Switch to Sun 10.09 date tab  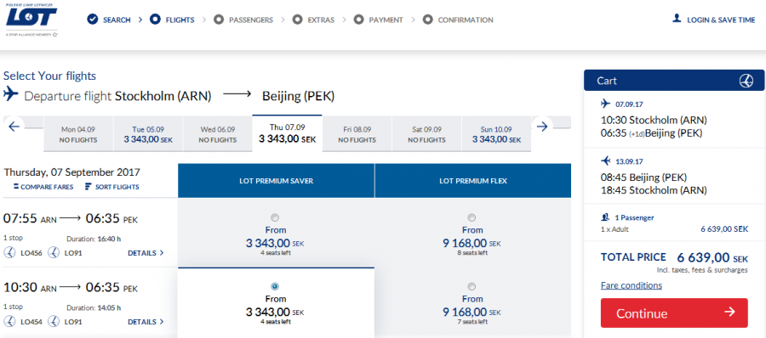point(496,134)
